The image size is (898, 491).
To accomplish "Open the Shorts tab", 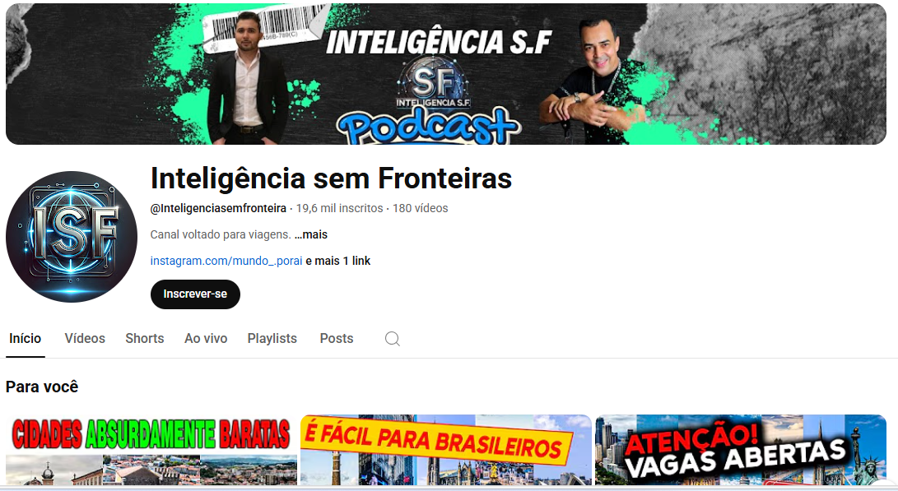I will click(145, 339).
